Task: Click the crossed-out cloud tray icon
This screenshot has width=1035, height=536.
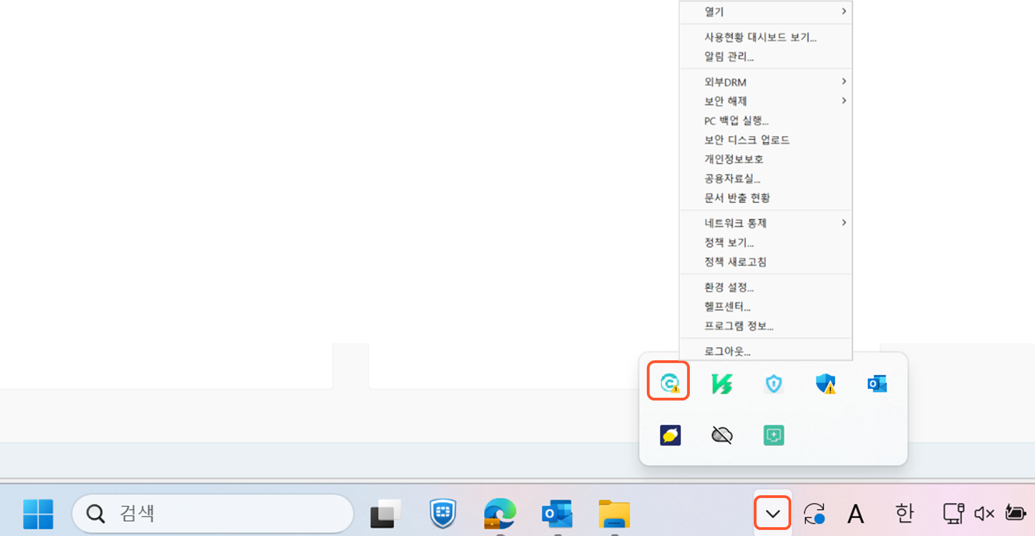Action: tap(722, 435)
